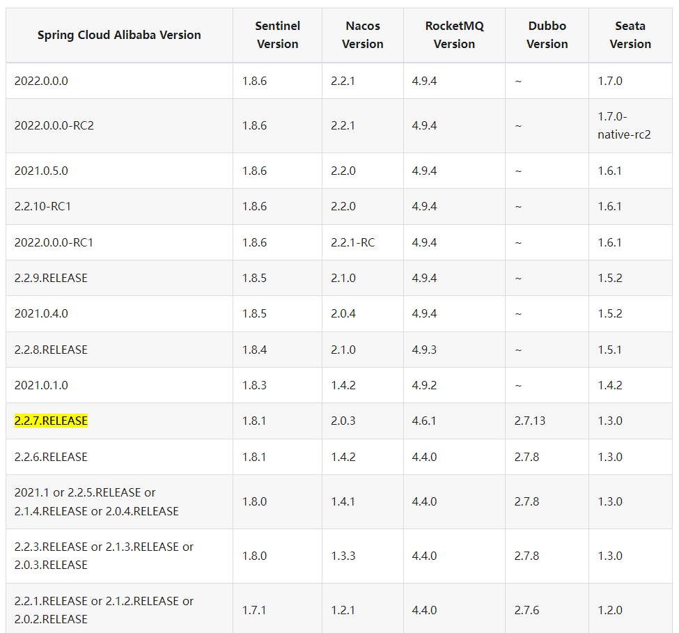Click the Seata Version column header
Screen dimensions: 679x633
tap(630, 35)
